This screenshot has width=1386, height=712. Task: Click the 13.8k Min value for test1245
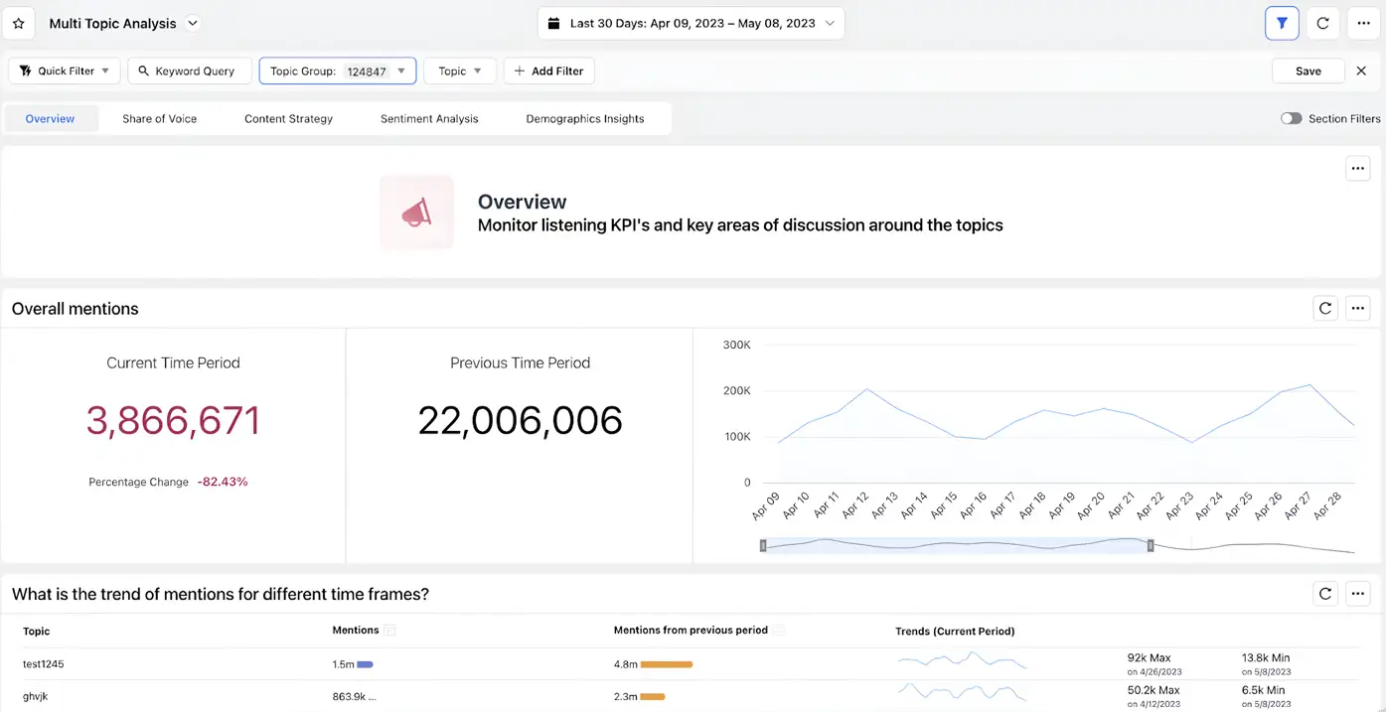pos(1266,657)
